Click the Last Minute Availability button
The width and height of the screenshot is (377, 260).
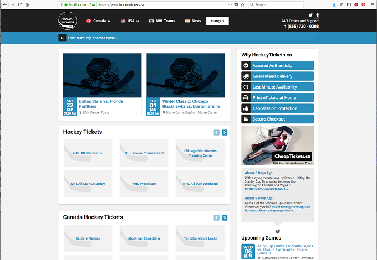click(x=277, y=87)
